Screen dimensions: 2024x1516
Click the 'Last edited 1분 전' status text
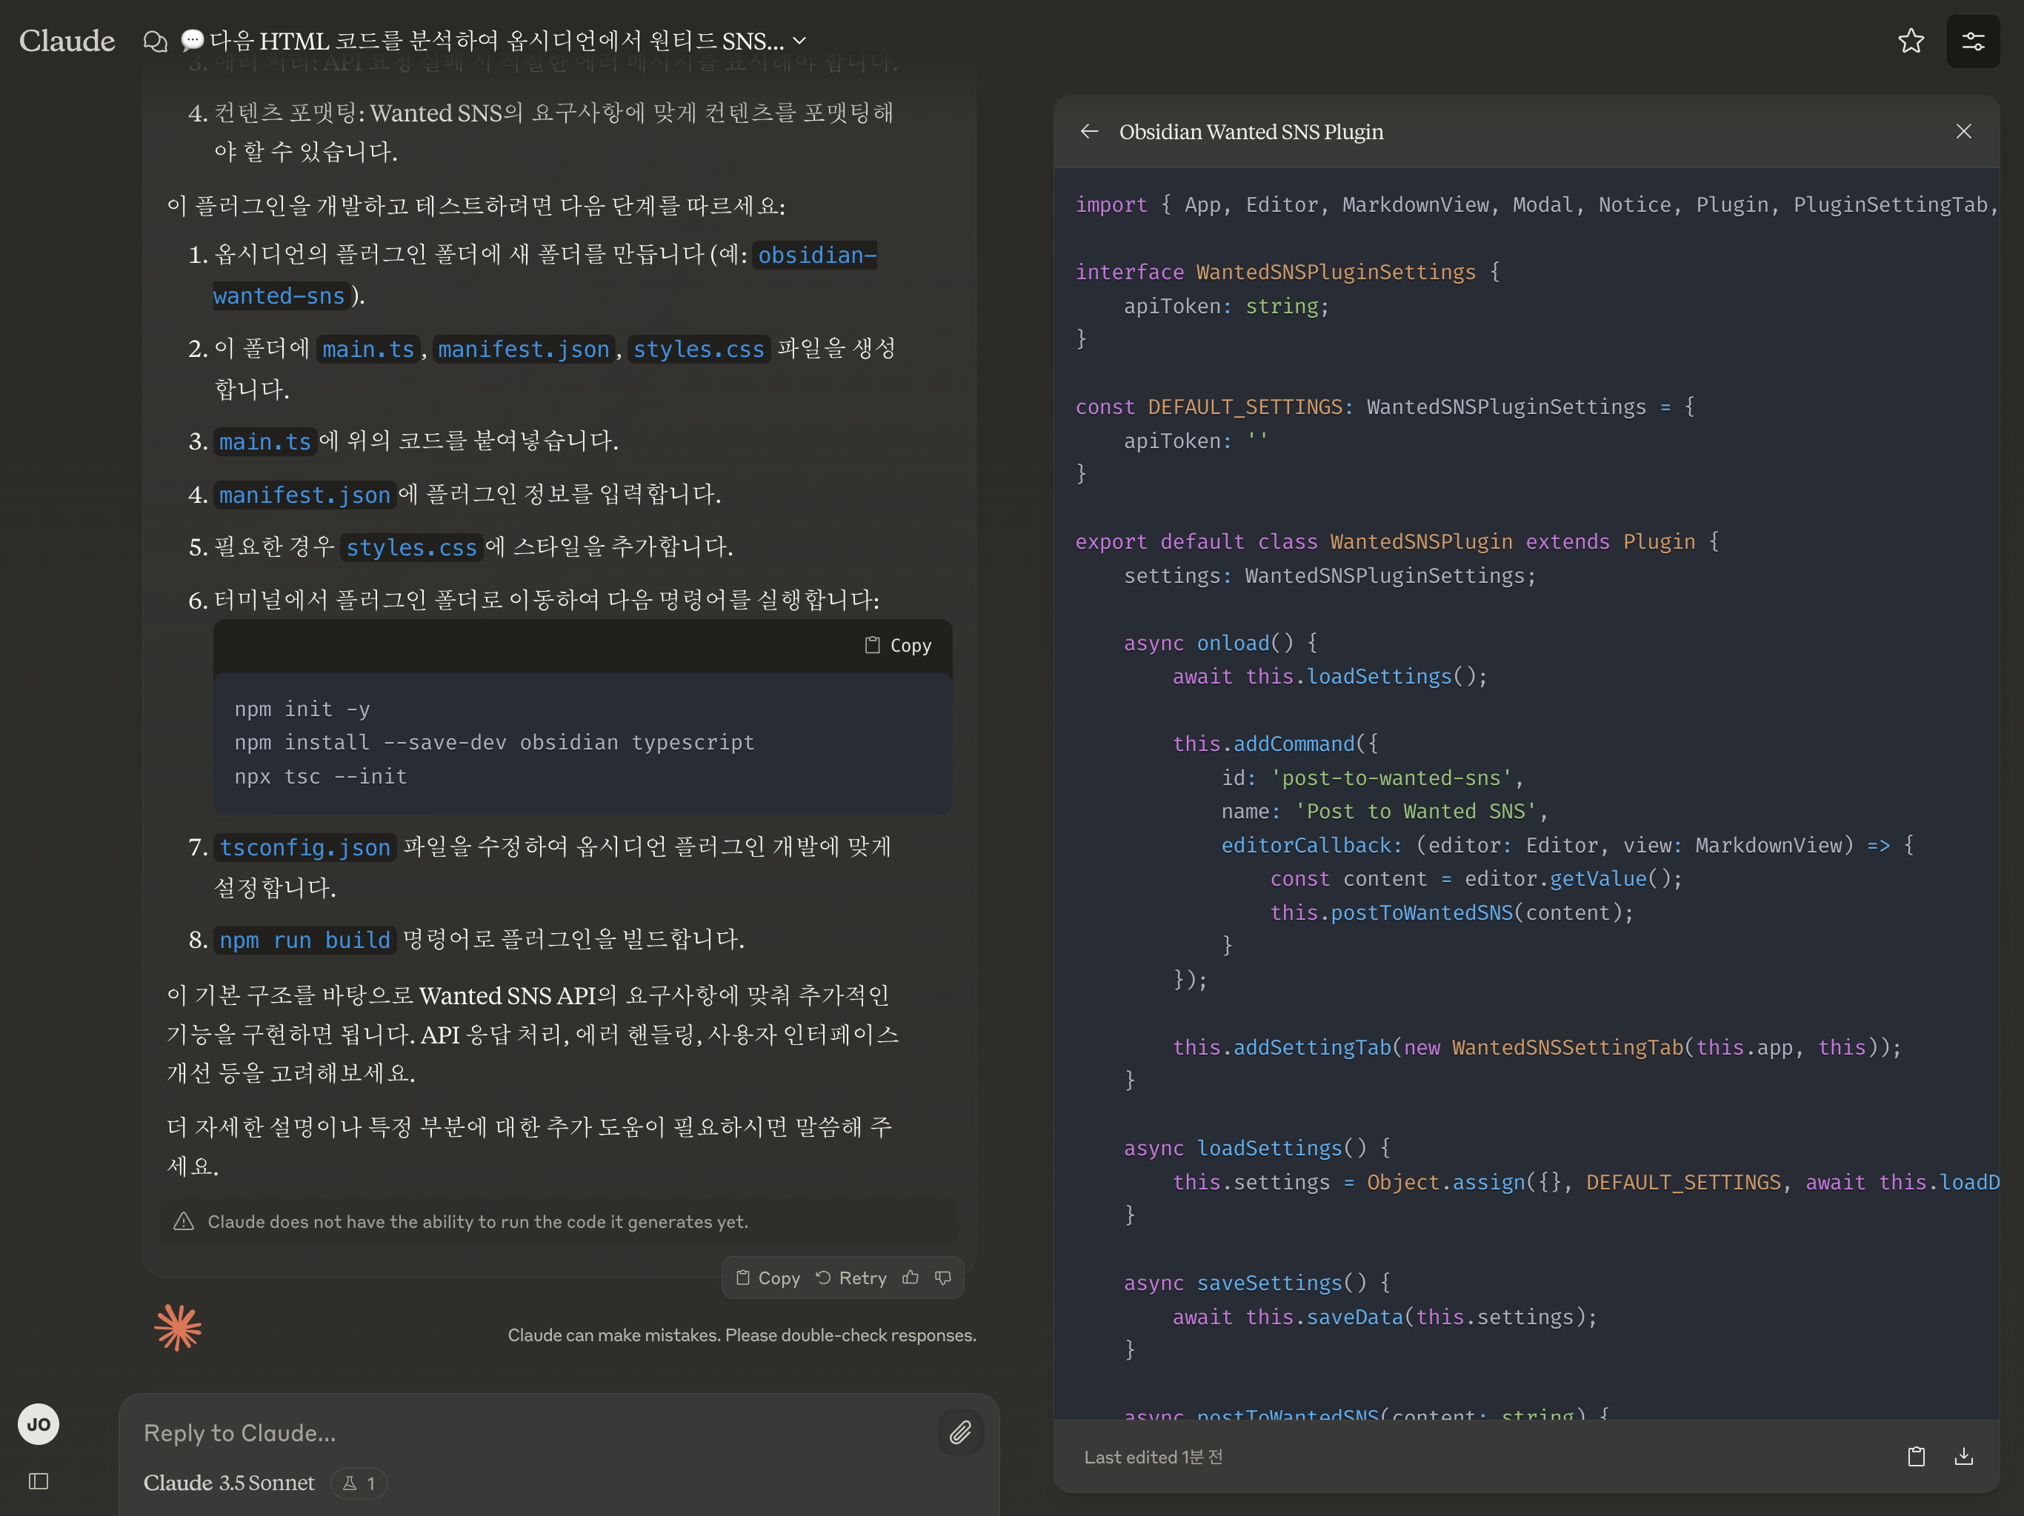[1153, 1457]
